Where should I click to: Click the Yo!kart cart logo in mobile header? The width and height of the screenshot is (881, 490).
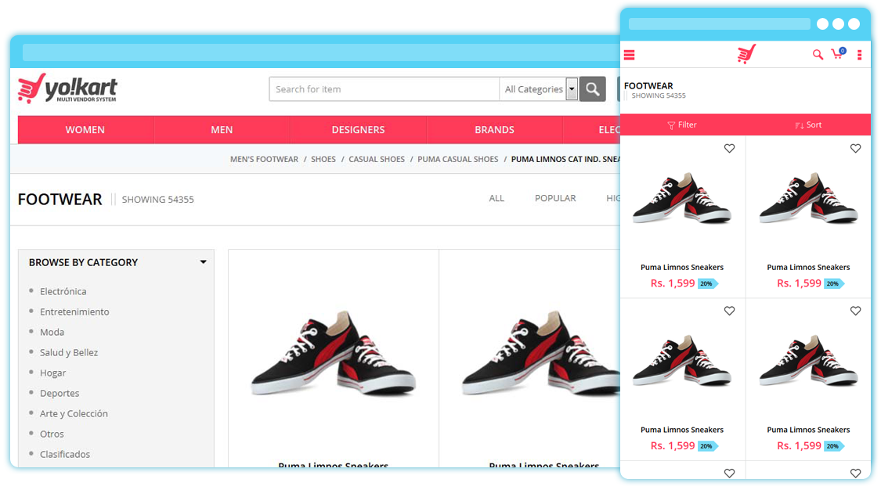point(745,53)
